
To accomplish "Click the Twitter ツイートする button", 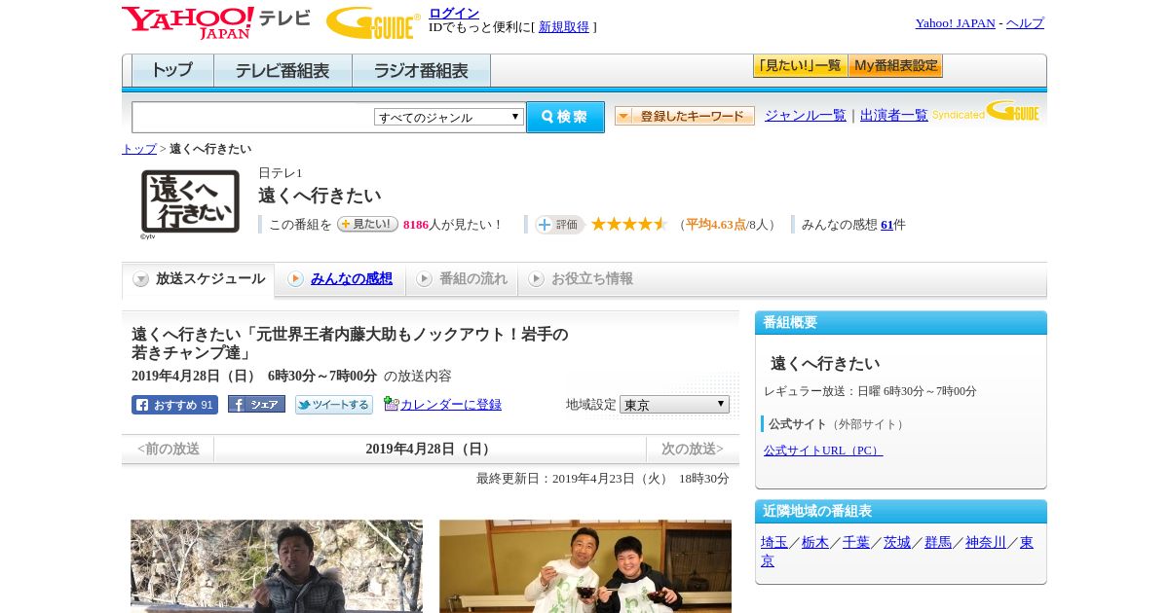I will click(x=334, y=405).
